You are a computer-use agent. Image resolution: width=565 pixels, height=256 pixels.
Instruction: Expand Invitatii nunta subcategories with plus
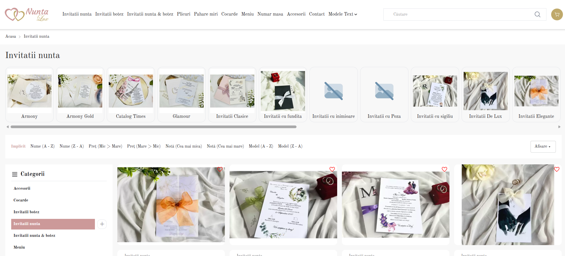pyautogui.click(x=102, y=224)
